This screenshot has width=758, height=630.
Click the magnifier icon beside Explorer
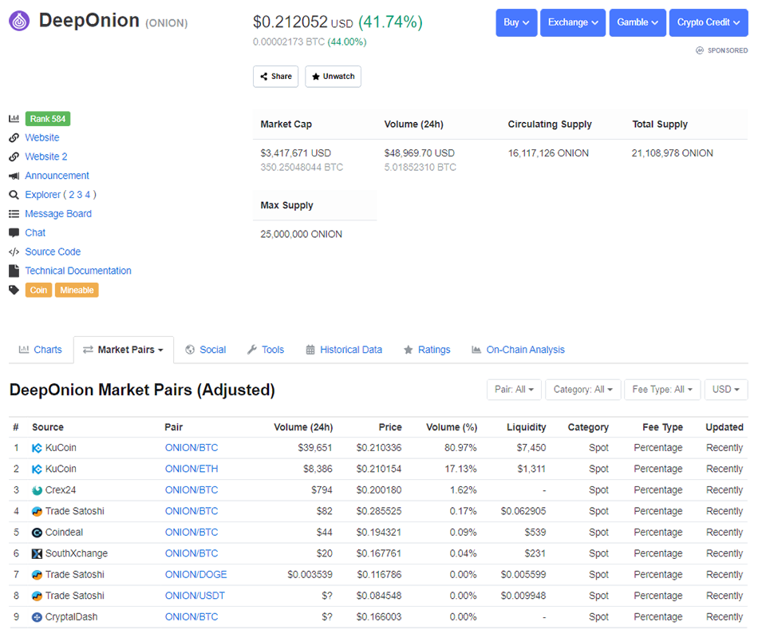(14, 195)
